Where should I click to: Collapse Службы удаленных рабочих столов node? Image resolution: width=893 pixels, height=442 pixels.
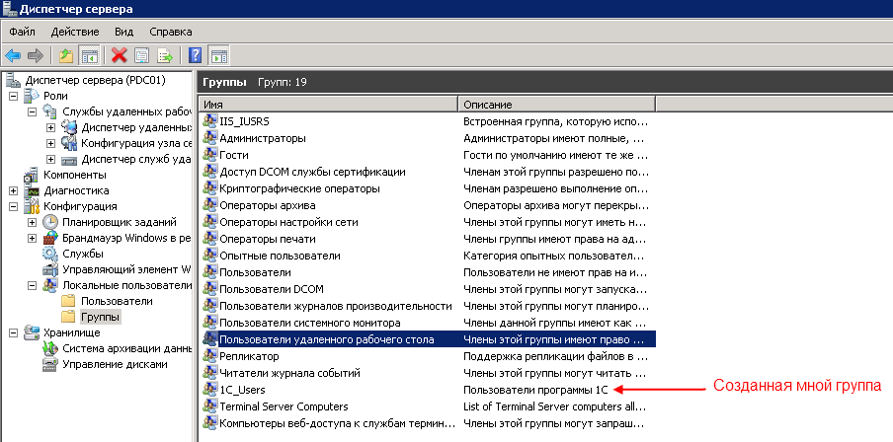tap(33, 111)
